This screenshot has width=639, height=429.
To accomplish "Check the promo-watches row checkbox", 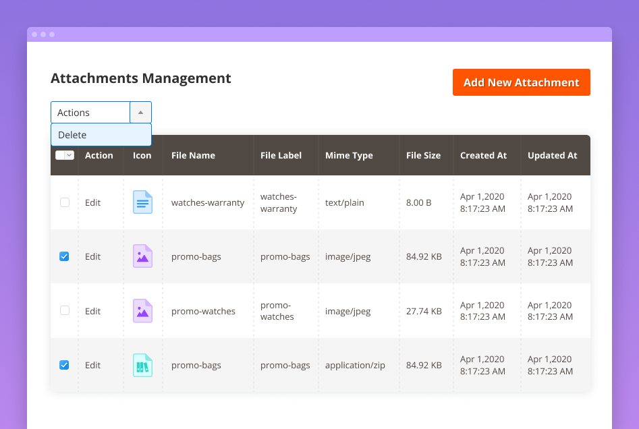I will click(x=64, y=310).
